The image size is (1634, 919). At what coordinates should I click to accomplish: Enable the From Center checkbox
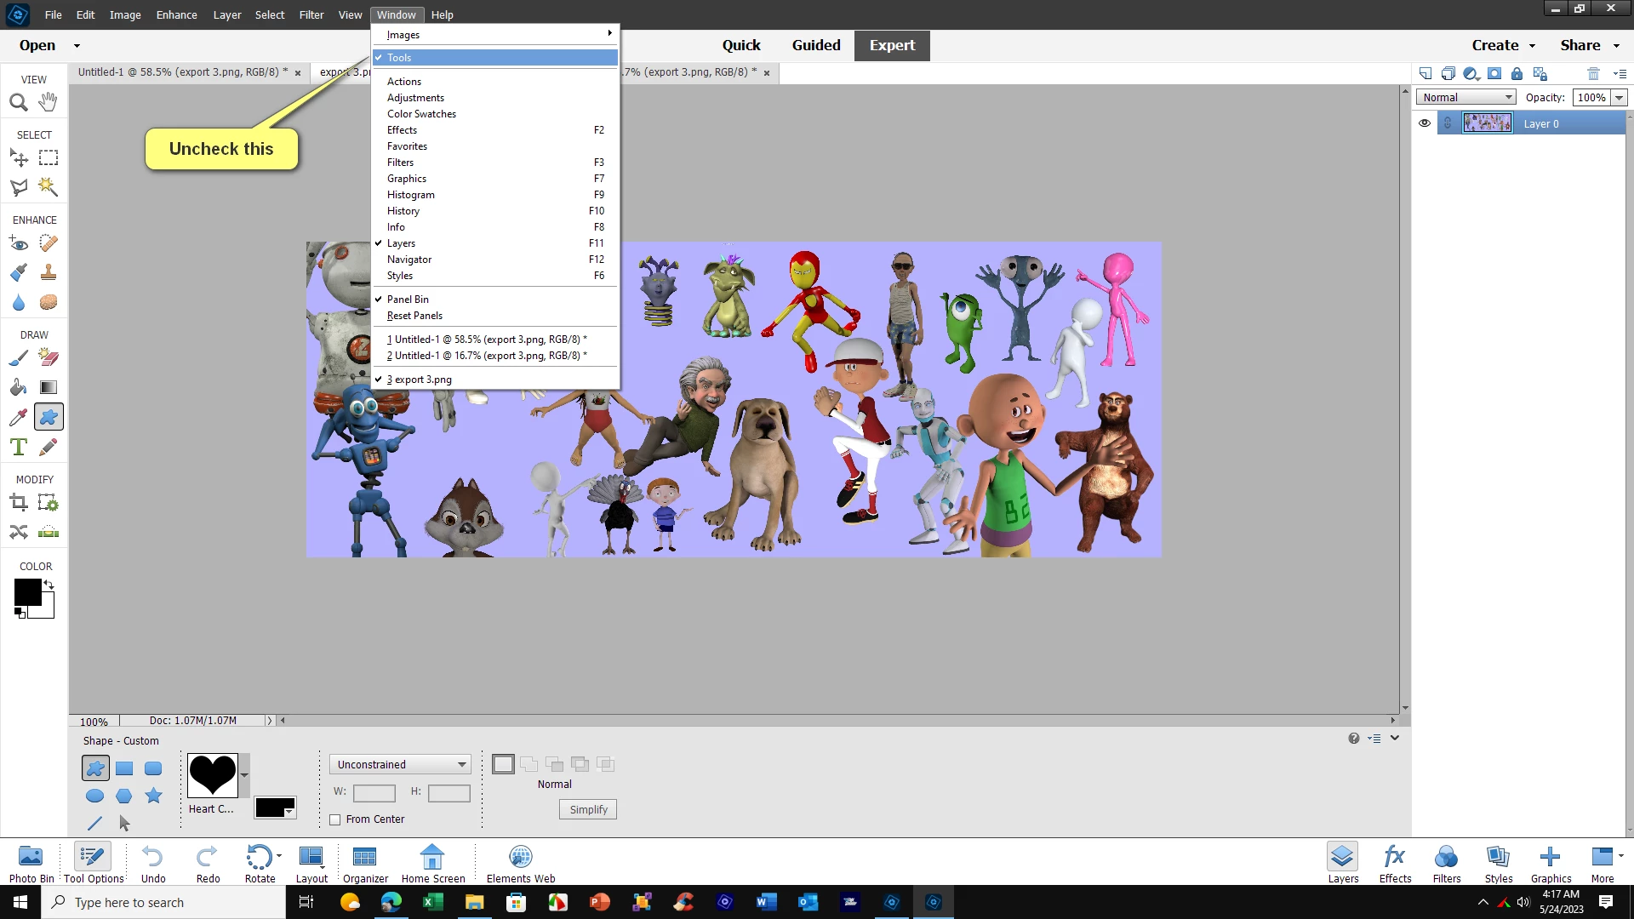pos(335,819)
